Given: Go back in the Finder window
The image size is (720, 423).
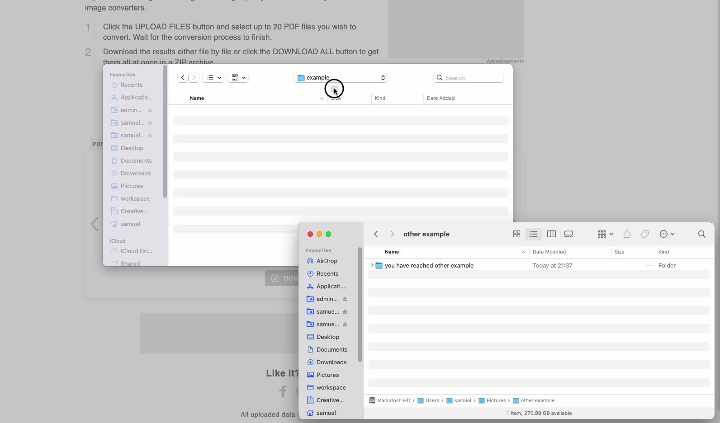Looking at the screenshot, I should pos(376,234).
